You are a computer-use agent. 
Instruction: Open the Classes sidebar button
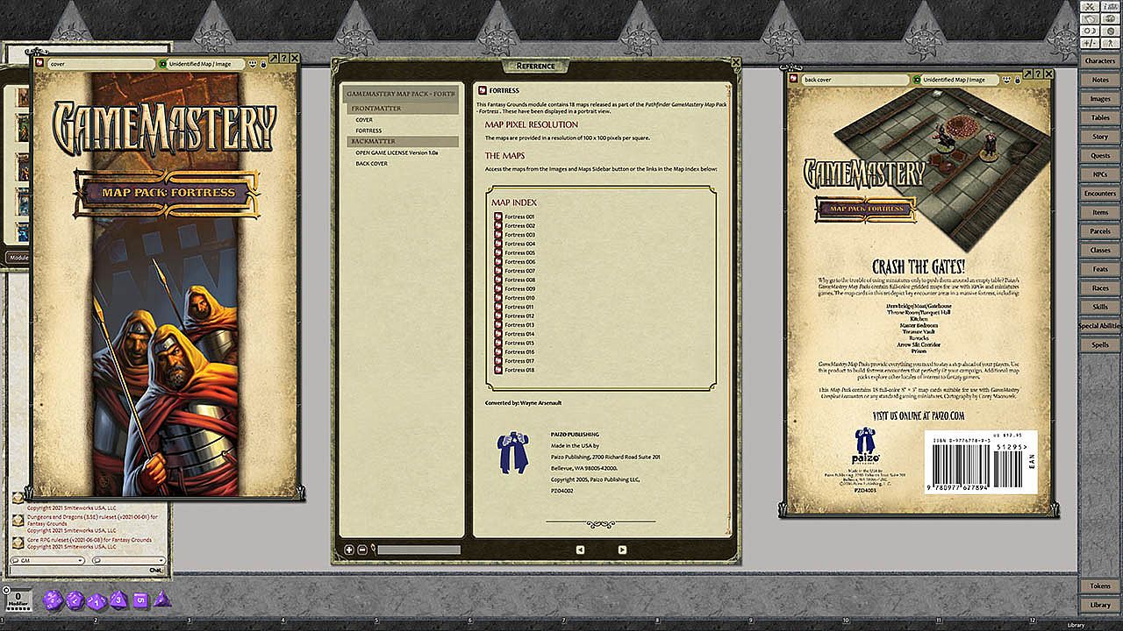(x=1100, y=250)
